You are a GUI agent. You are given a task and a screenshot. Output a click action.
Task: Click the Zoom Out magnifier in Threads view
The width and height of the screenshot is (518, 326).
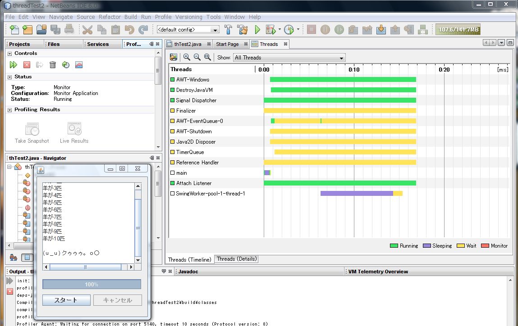197,57
